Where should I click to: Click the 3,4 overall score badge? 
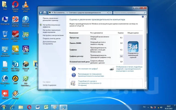click(x=133, y=46)
